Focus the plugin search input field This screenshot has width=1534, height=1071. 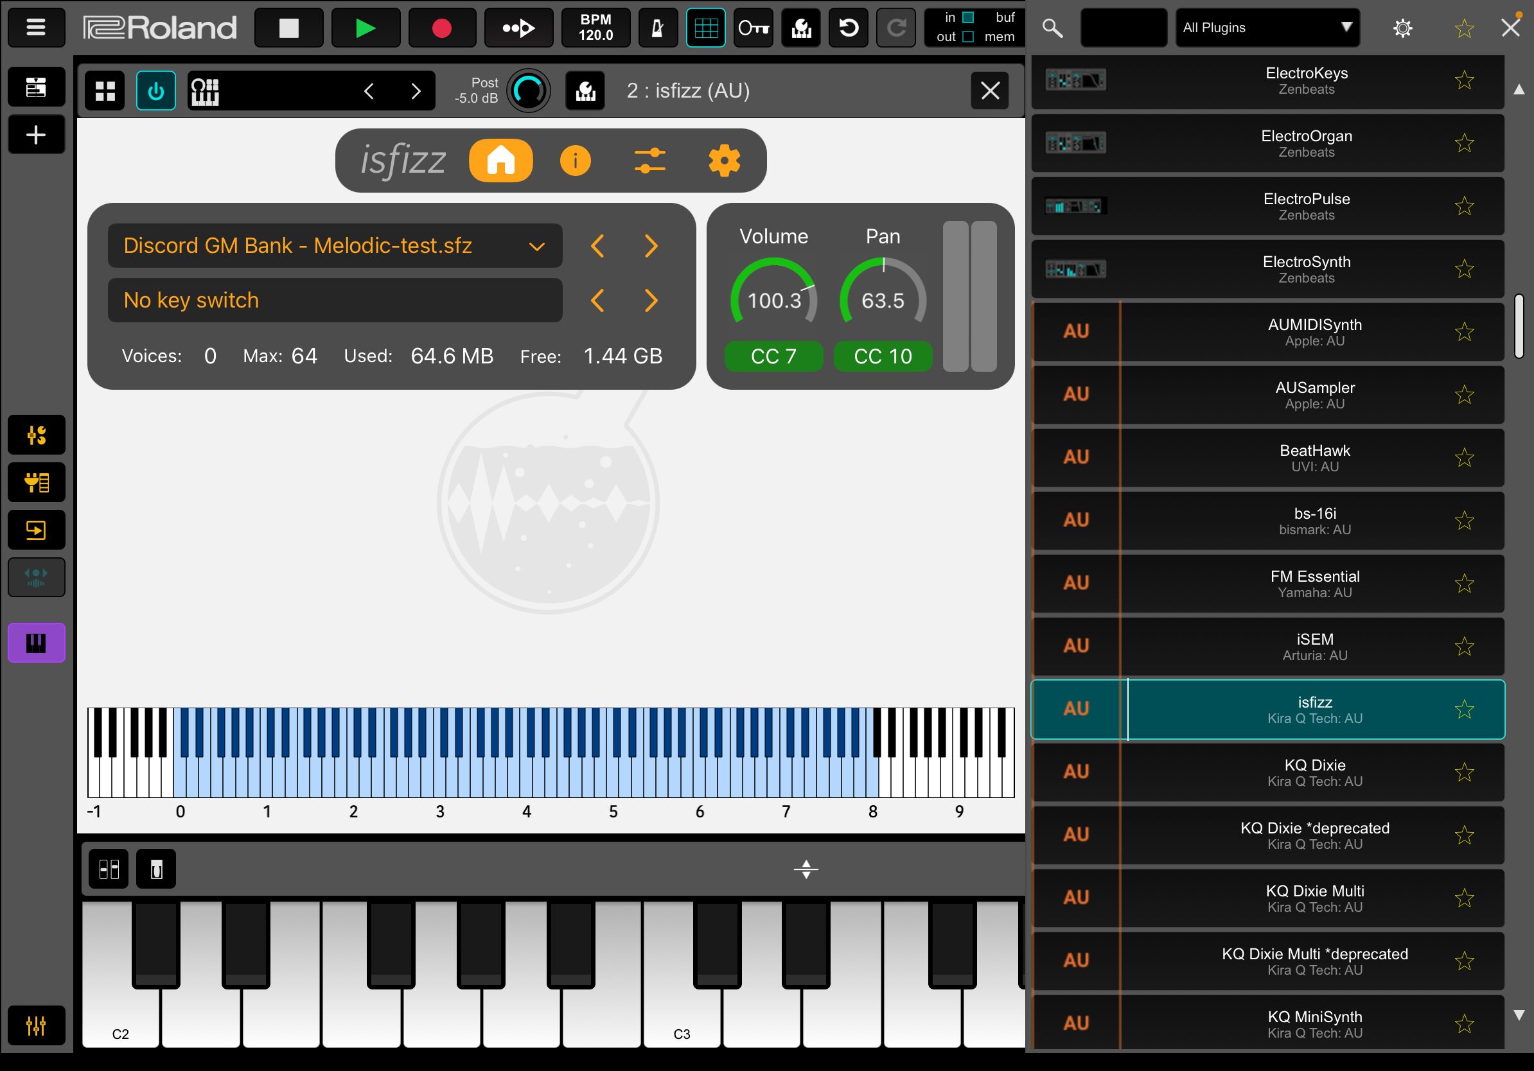tap(1123, 28)
